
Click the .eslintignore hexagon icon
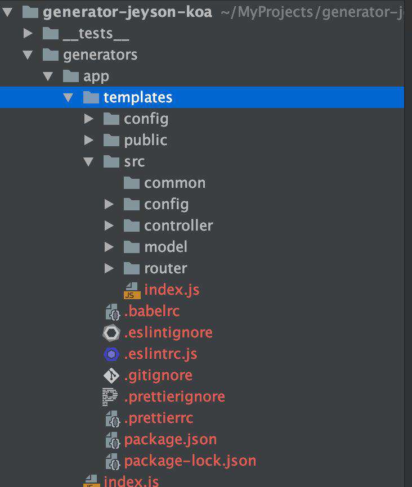coord(111,333)
